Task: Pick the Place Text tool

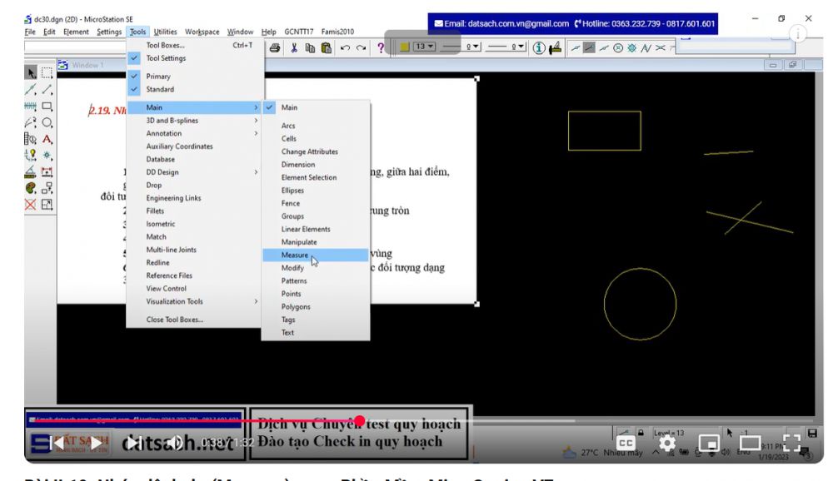Action: [47, 140]
